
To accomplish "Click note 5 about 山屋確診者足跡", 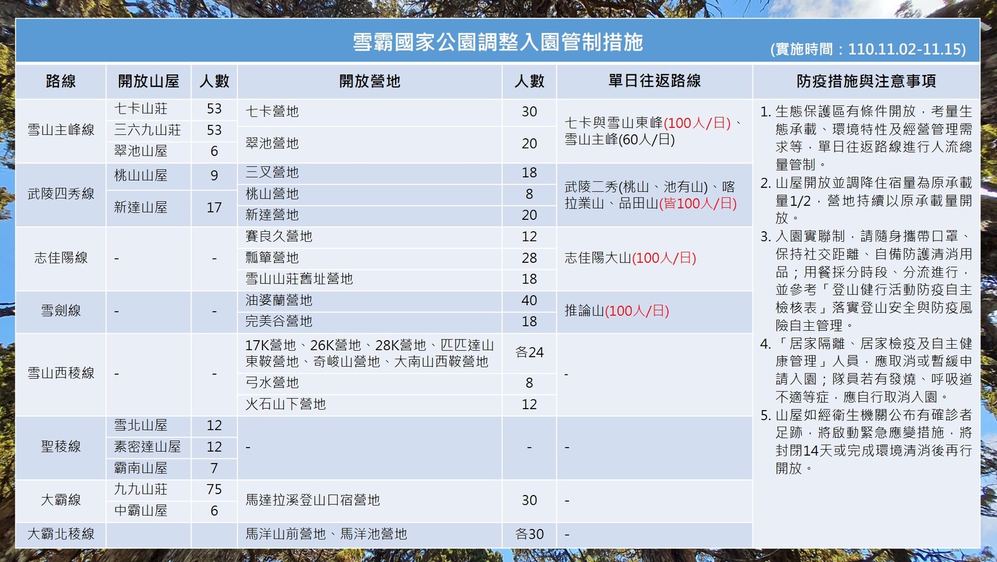I will (866, 441).
